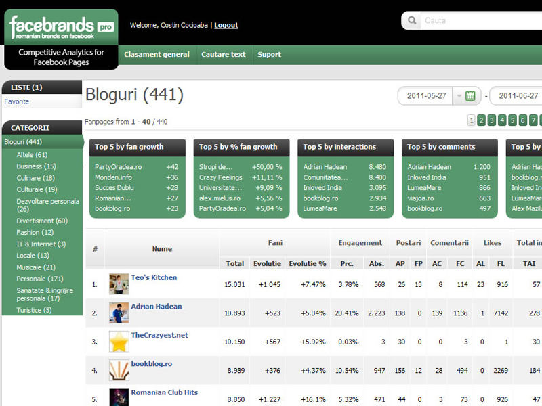Select the Divertisment (60) subcategory
Image resolution: width=542 pixels, height=406 pixels.
pyautogui.click(x=42, y=221)
